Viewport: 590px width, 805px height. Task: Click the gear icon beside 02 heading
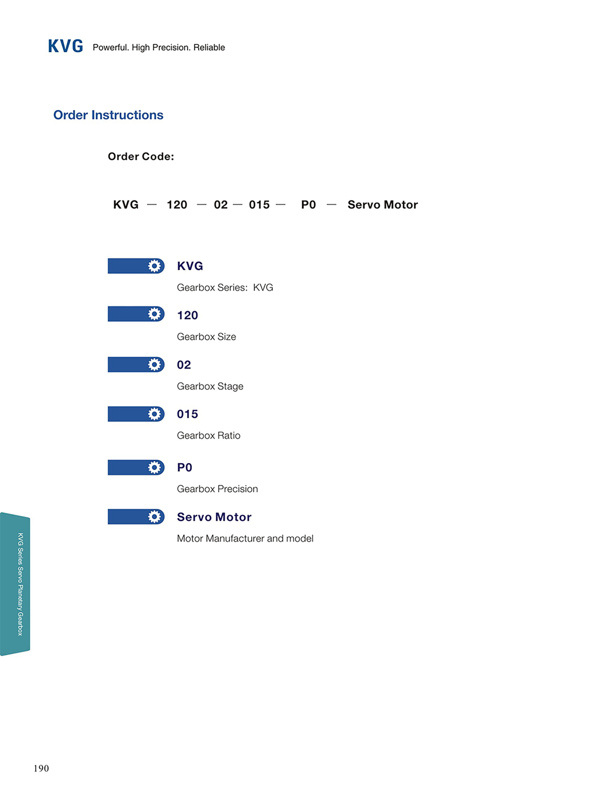click(154, 364)
